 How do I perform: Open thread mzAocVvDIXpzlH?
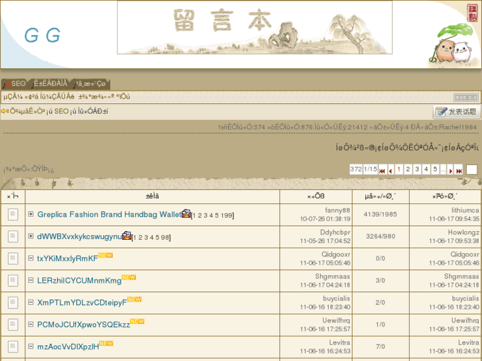[68, 347]
